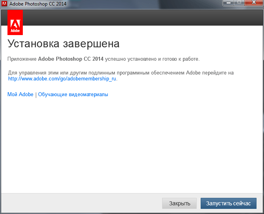
Task: Click the Установка завершена heading
Action: tap(63, 43)
